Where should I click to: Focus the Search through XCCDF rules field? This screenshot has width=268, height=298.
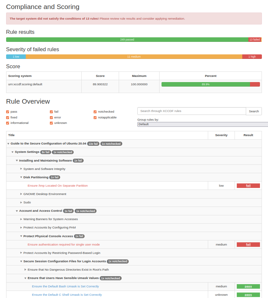pyautogui.click(x=192, y=111)
